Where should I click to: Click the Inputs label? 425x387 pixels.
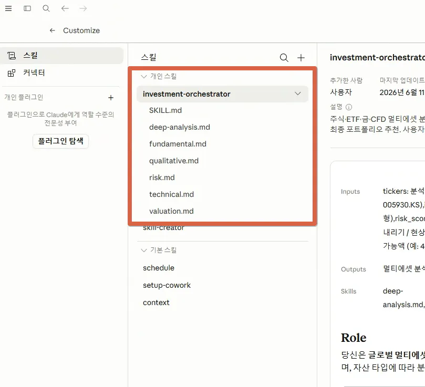(350, 192)
